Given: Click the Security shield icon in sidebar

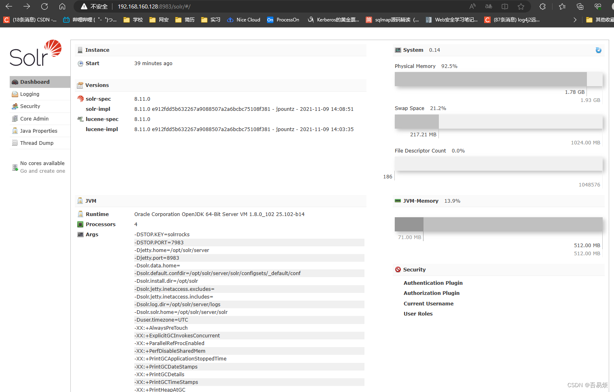Looking at the screenshot, I should tap(15, 106).
